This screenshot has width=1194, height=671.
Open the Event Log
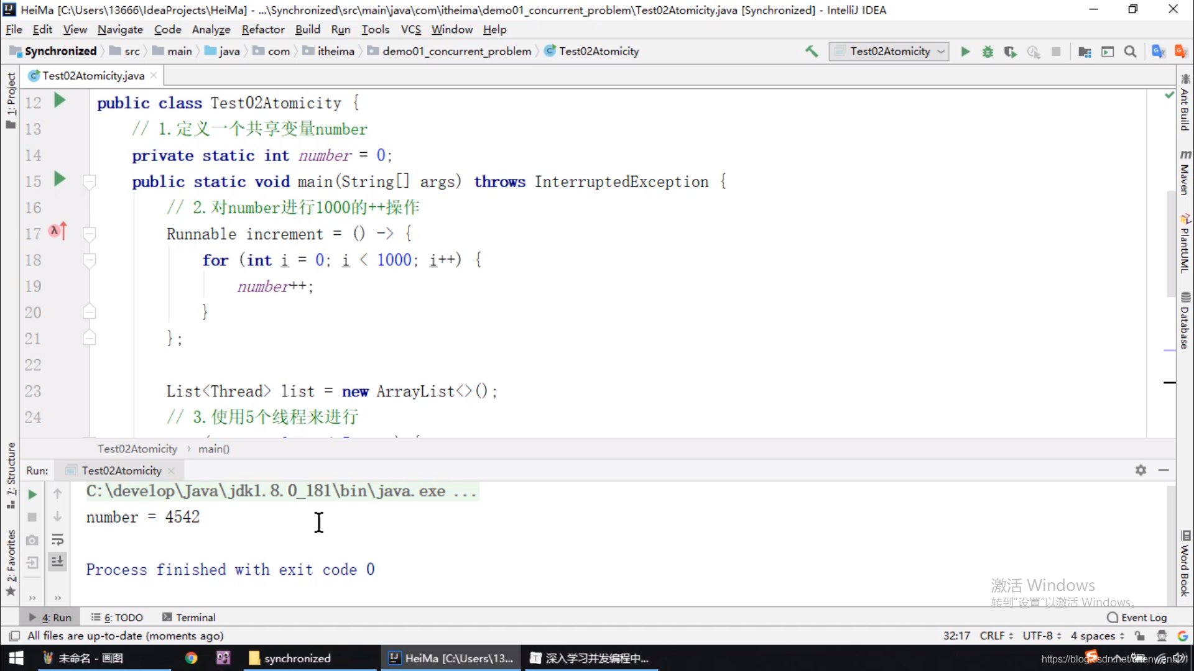click(1137, 617)
